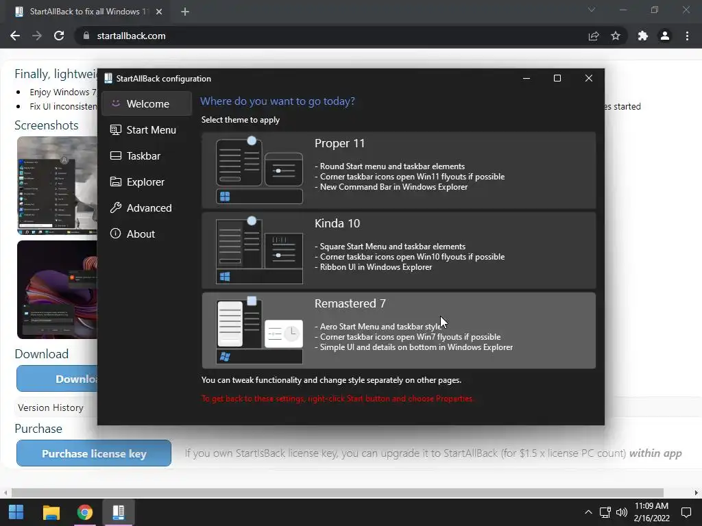Click the horizontal scrollbar of the webpage

pyautogui.click(x=337, y=492)
